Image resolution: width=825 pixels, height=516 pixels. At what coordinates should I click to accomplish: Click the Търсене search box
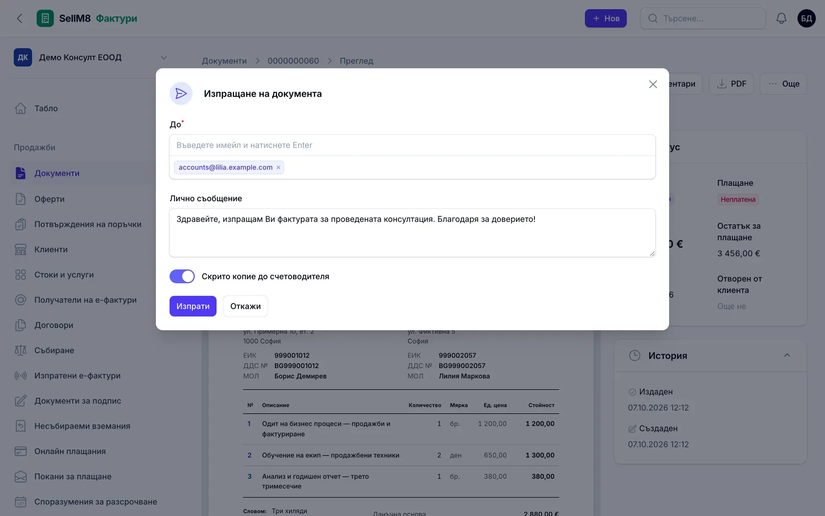point(703,18)
